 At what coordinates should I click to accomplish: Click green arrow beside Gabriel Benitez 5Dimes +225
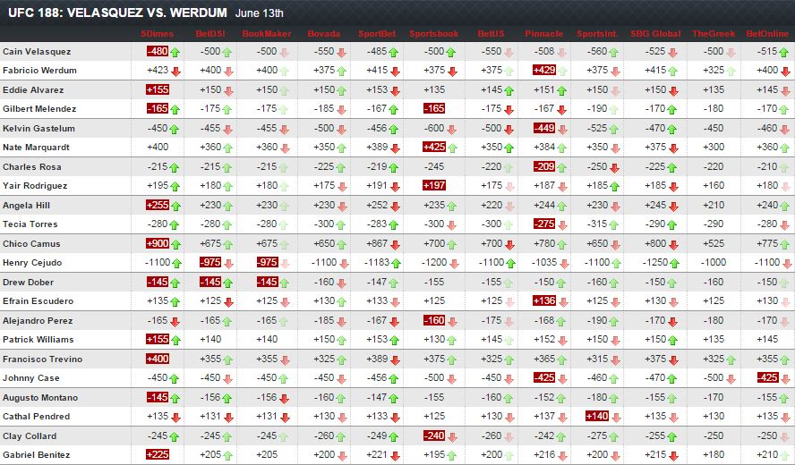tap(175, 455)
